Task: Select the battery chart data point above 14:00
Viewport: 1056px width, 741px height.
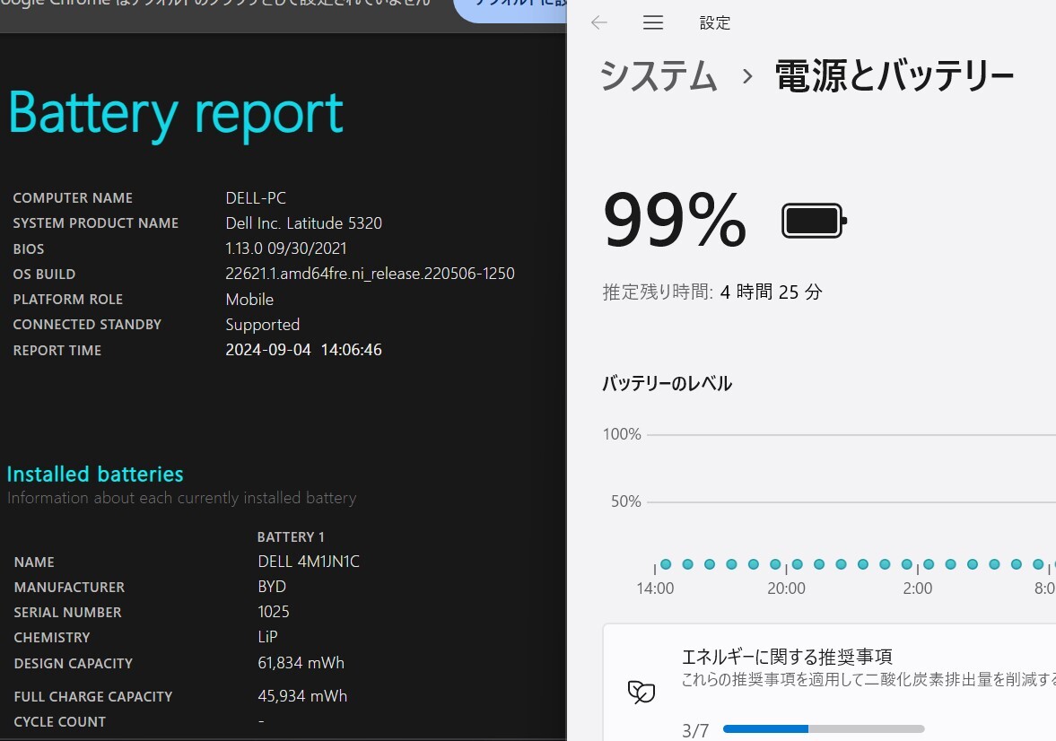Action: [665, 564]
